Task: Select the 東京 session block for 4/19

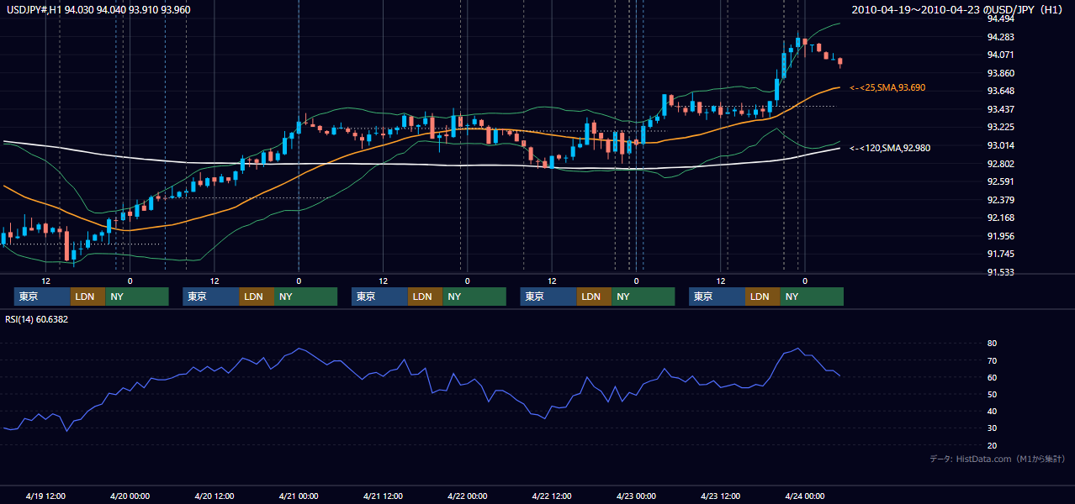Action: pos(42,297)
